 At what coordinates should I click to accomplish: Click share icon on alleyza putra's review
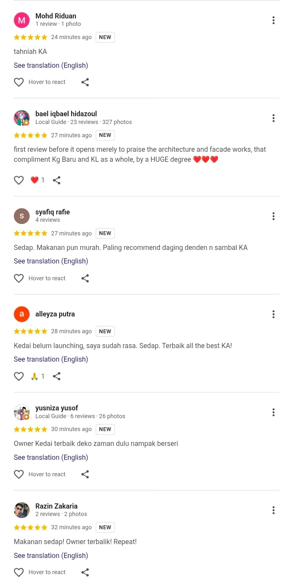click(57, 376)
